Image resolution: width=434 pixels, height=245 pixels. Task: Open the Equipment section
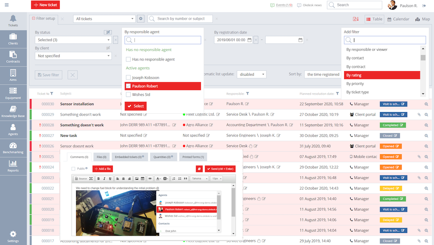click(13, 94)
